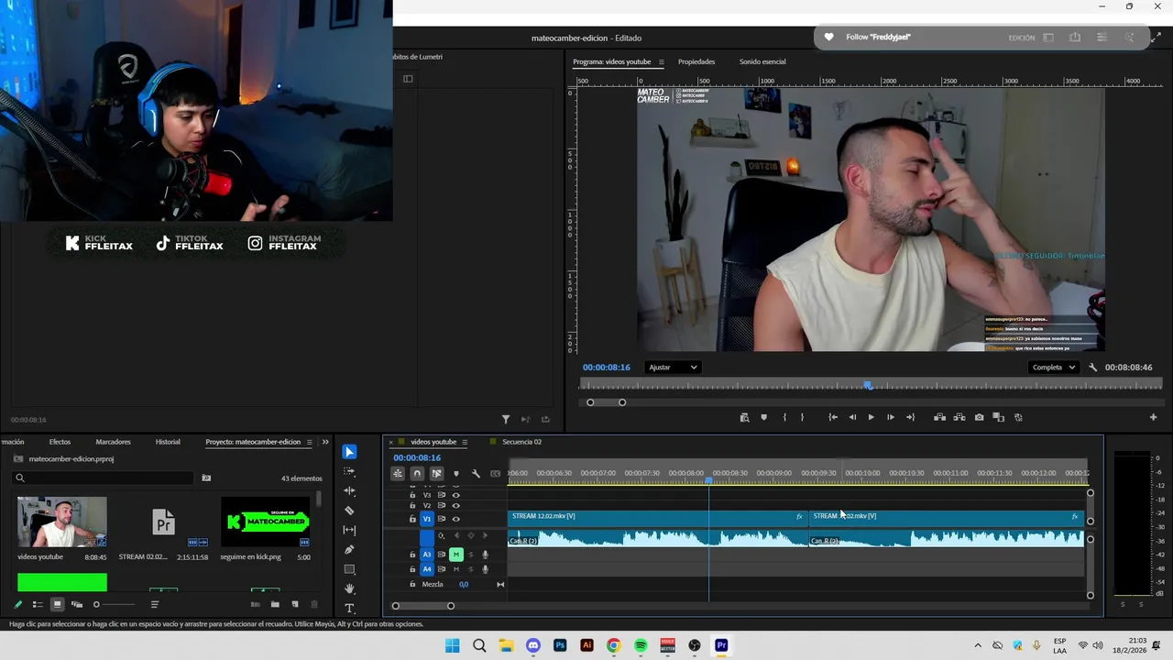The image size is (1173, 660).
Task: Open sort icons menu in Project panel
Action: coord(154,604)
